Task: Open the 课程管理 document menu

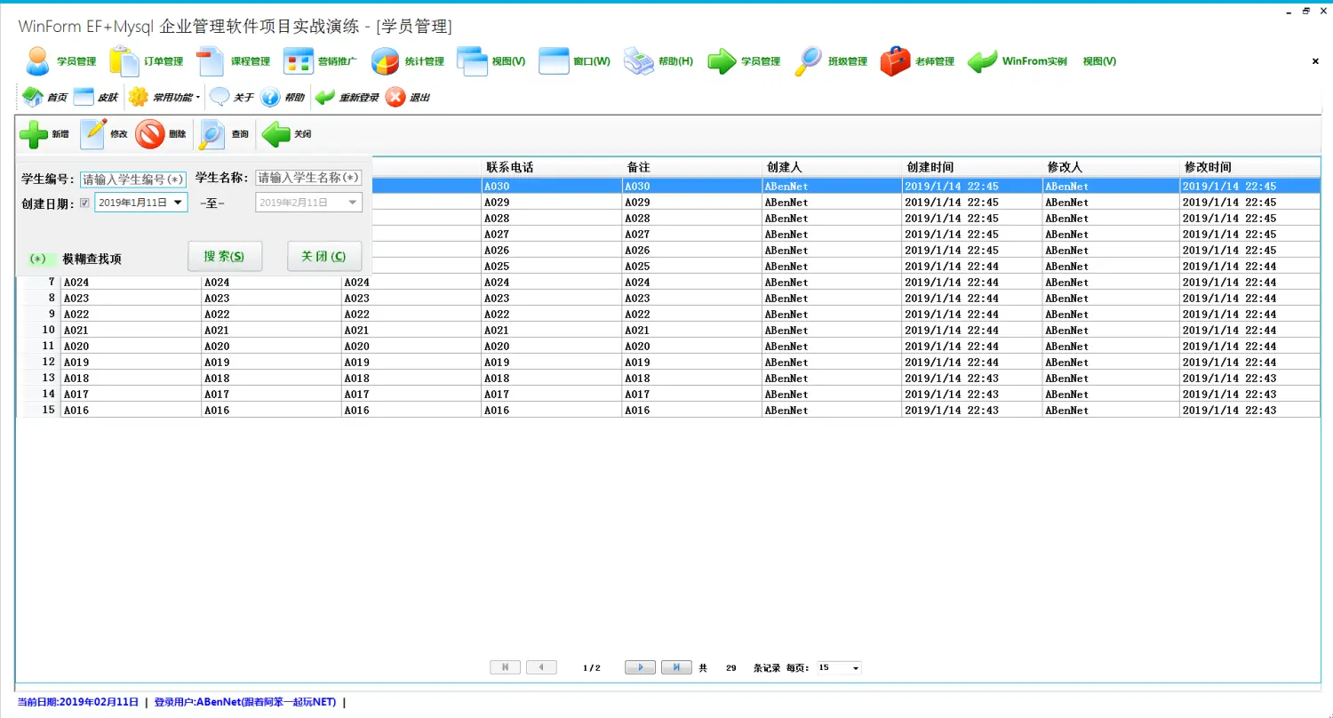Action: coord(234,61)
